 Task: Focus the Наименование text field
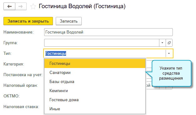(x=108, y=32)
